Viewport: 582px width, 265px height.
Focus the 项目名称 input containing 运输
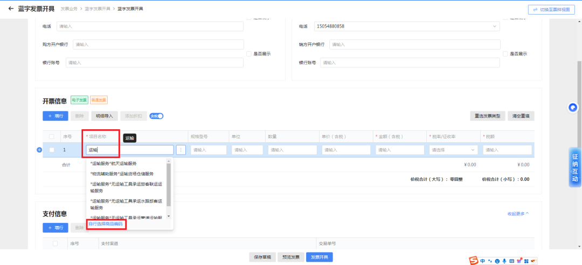pos(130,150)
